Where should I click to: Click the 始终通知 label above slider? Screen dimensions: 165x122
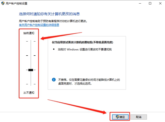pyautogui.click(x=29, y=33)
